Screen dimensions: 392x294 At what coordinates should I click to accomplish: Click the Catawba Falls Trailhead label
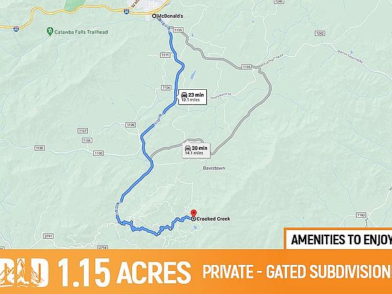point(81,32)
